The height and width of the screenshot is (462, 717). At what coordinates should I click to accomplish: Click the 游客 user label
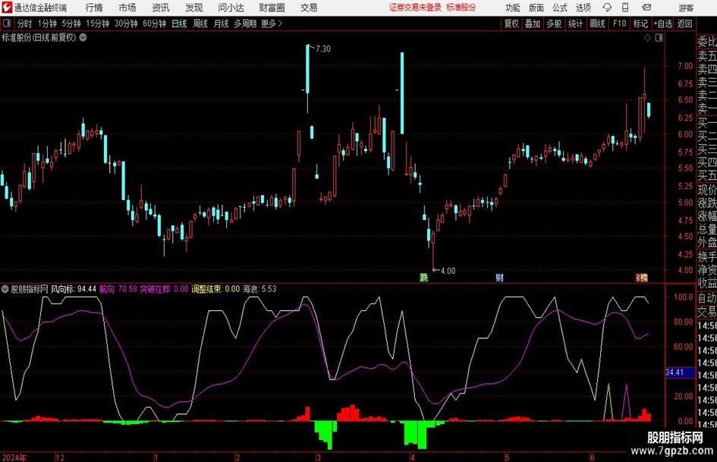(x=685, y=8)
